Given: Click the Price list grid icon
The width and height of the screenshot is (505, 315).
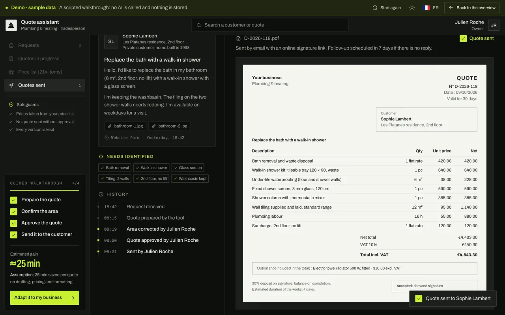Looking at the screenshot, I should 11,72.
